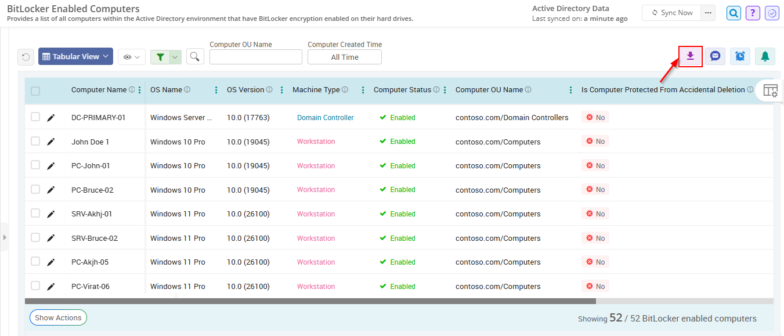This screenshot has width=784, height=336.
Task: Click the alarm schedule icon
Action: [740, 56]
